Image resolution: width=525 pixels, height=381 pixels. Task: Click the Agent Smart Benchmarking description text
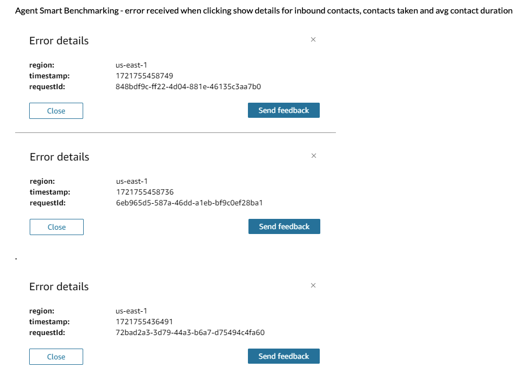(264, 11)
